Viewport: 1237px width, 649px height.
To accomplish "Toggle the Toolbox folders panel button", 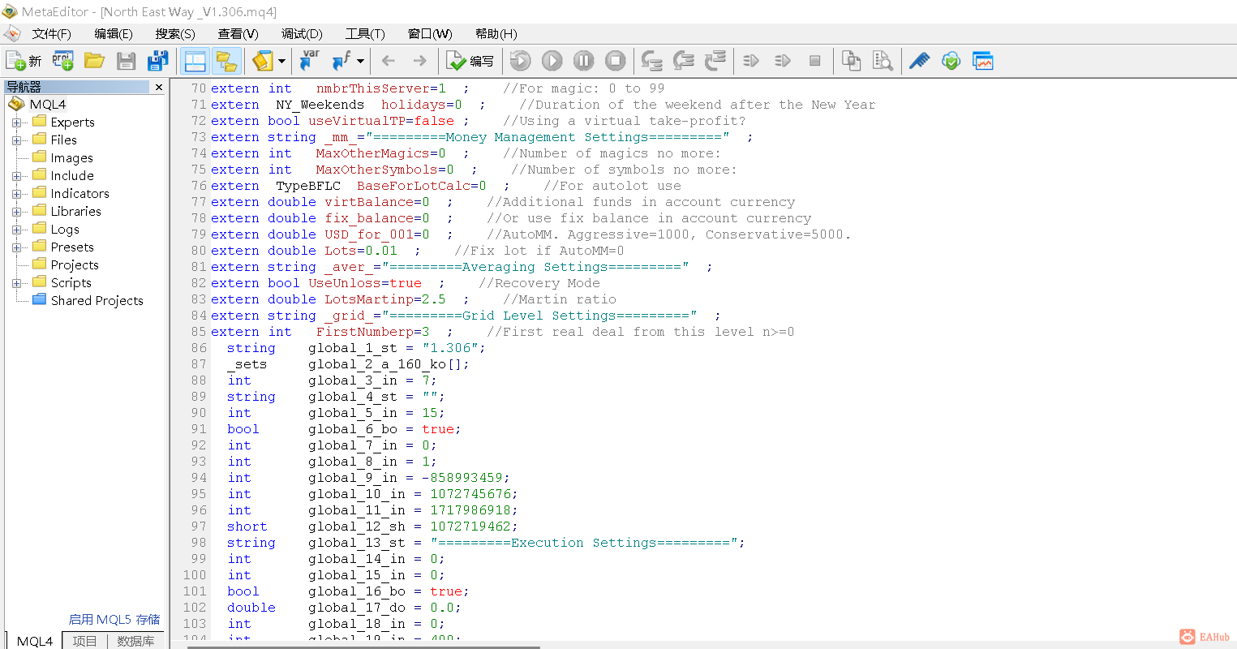I will [226, 61].
